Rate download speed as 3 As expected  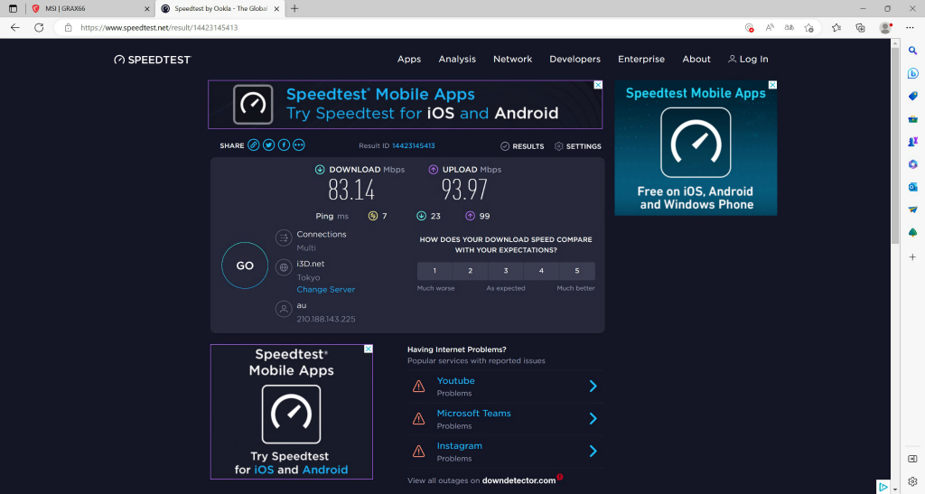pos(506,271)
